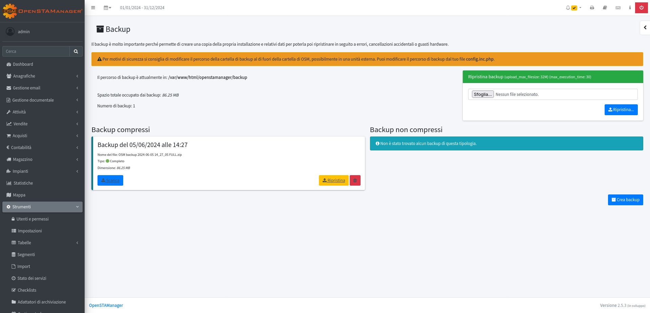Click the hamburger menu toggle icon

[93, 8]
